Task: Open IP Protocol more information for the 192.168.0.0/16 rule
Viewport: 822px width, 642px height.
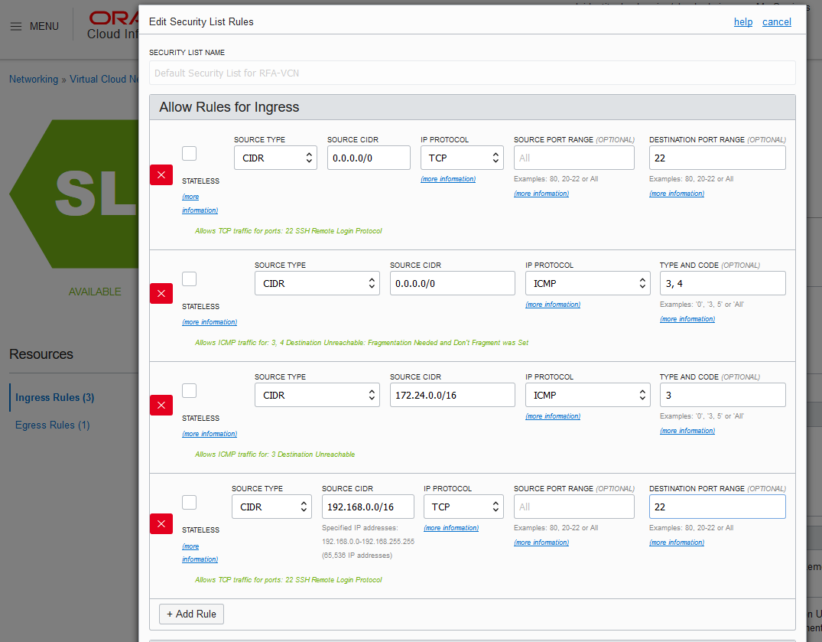Action: [451, 528]
